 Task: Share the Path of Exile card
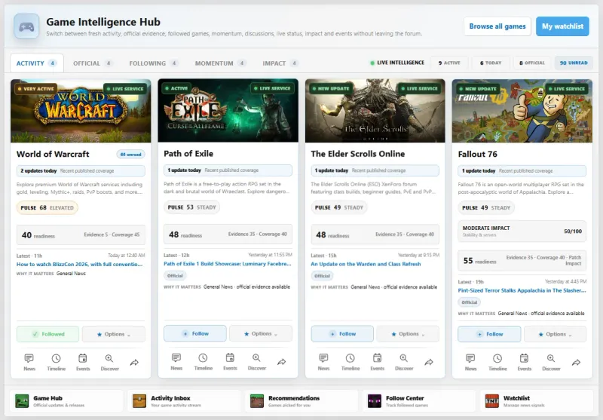281,362
